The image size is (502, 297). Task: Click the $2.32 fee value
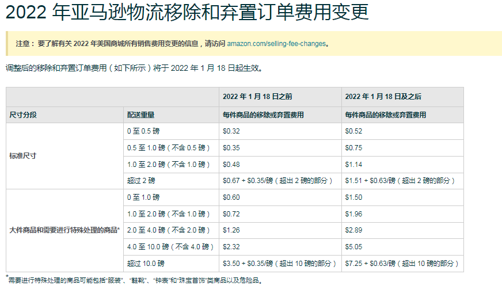pyautogui.click(x=231, y=247)
